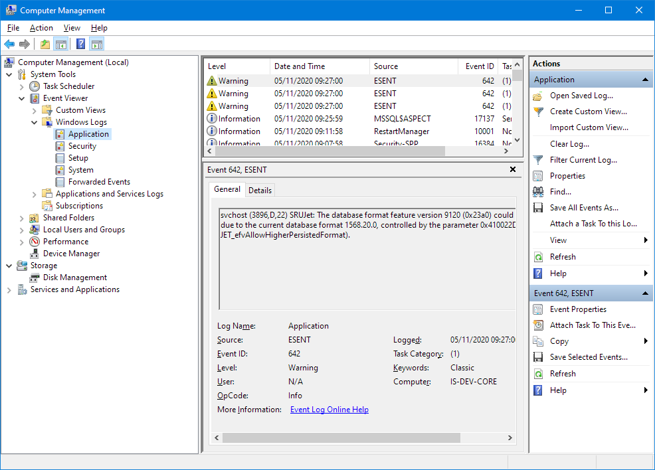Click the event list scroll down arrow
655x470 pixels.
tap(517, 140)
